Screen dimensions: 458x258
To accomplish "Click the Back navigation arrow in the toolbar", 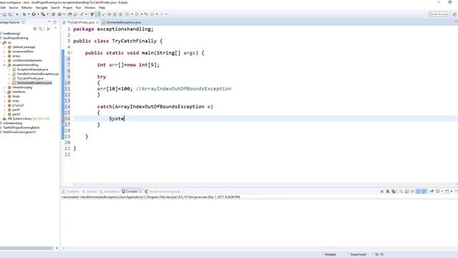I will [x=152, y=14].
